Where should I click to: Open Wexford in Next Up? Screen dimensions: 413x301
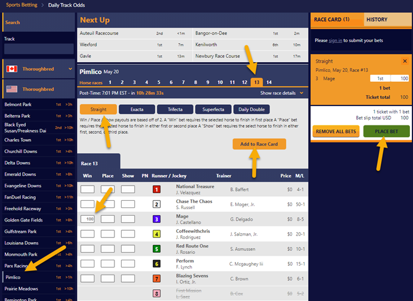coord(135,45)
